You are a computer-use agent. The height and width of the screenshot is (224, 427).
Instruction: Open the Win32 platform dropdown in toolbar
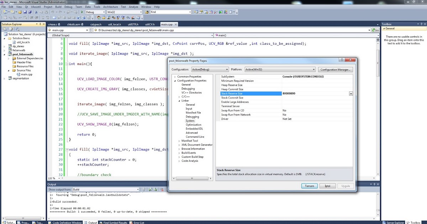(141, 12)
